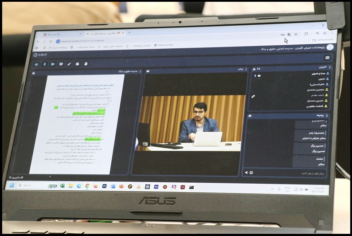352x236 pixels.
Task: Click the screen share icon
Action: [61, 64]
